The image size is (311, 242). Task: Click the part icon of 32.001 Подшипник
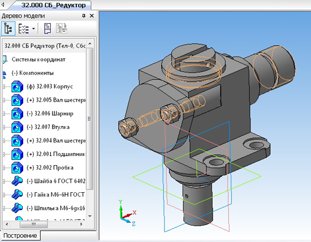pos(17,154)
